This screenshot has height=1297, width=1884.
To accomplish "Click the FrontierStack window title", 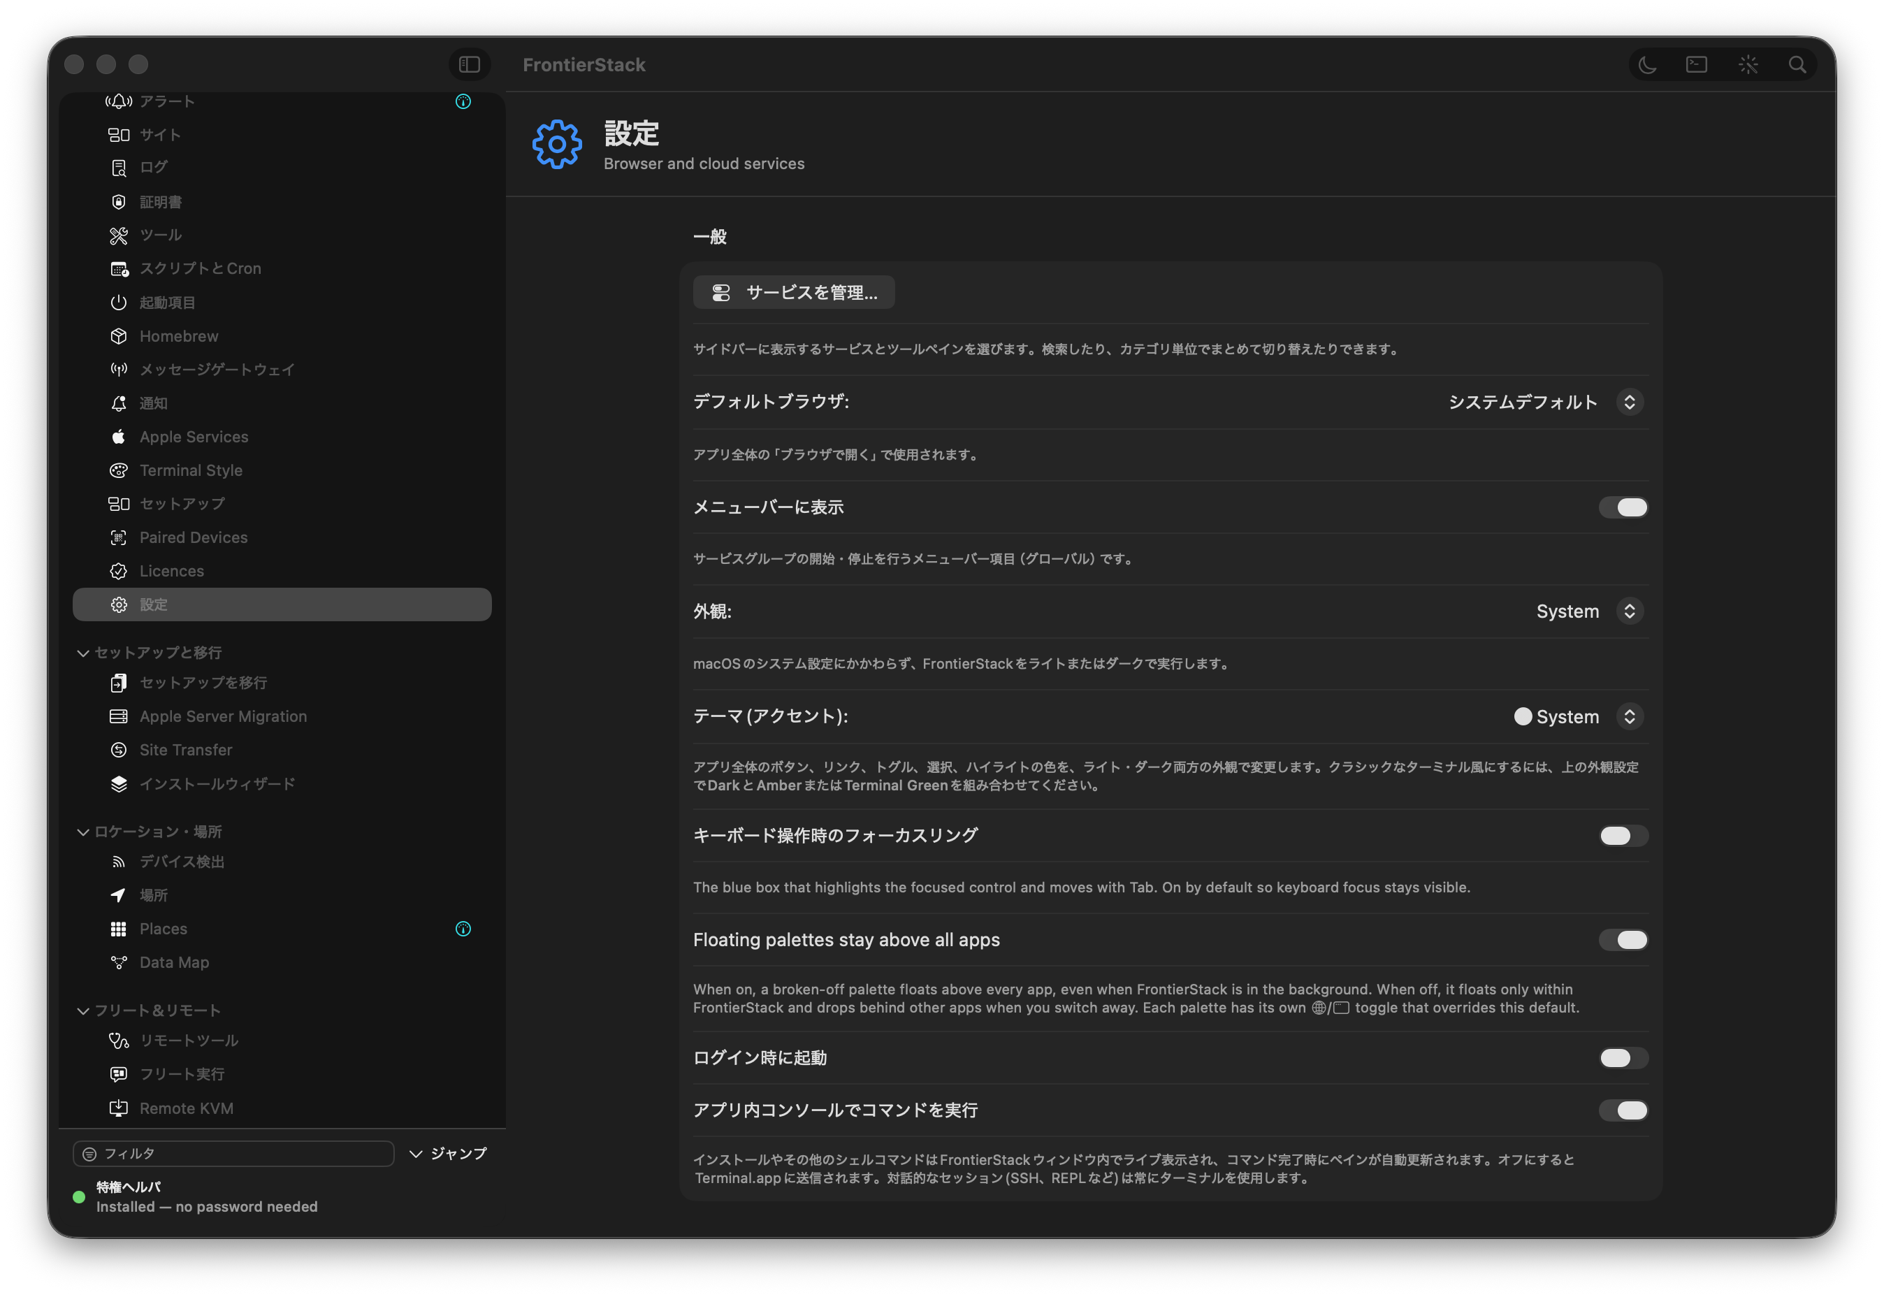I will (x=584, y=65).
